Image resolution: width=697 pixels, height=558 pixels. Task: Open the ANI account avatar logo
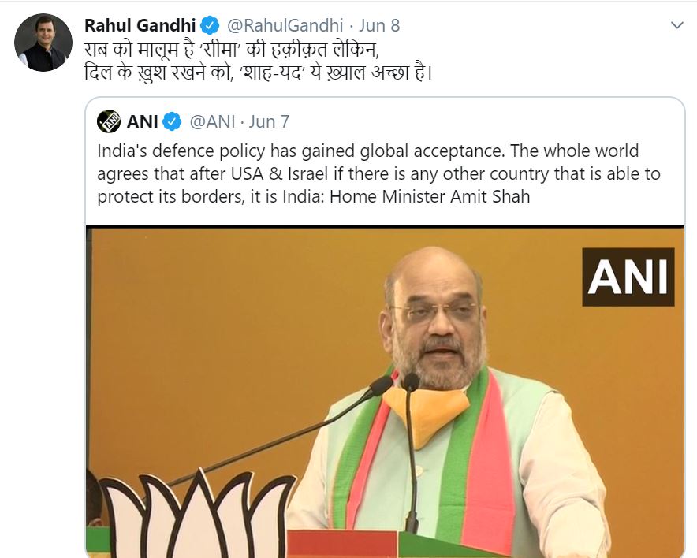pyautogui.click(x=109, y=121)
